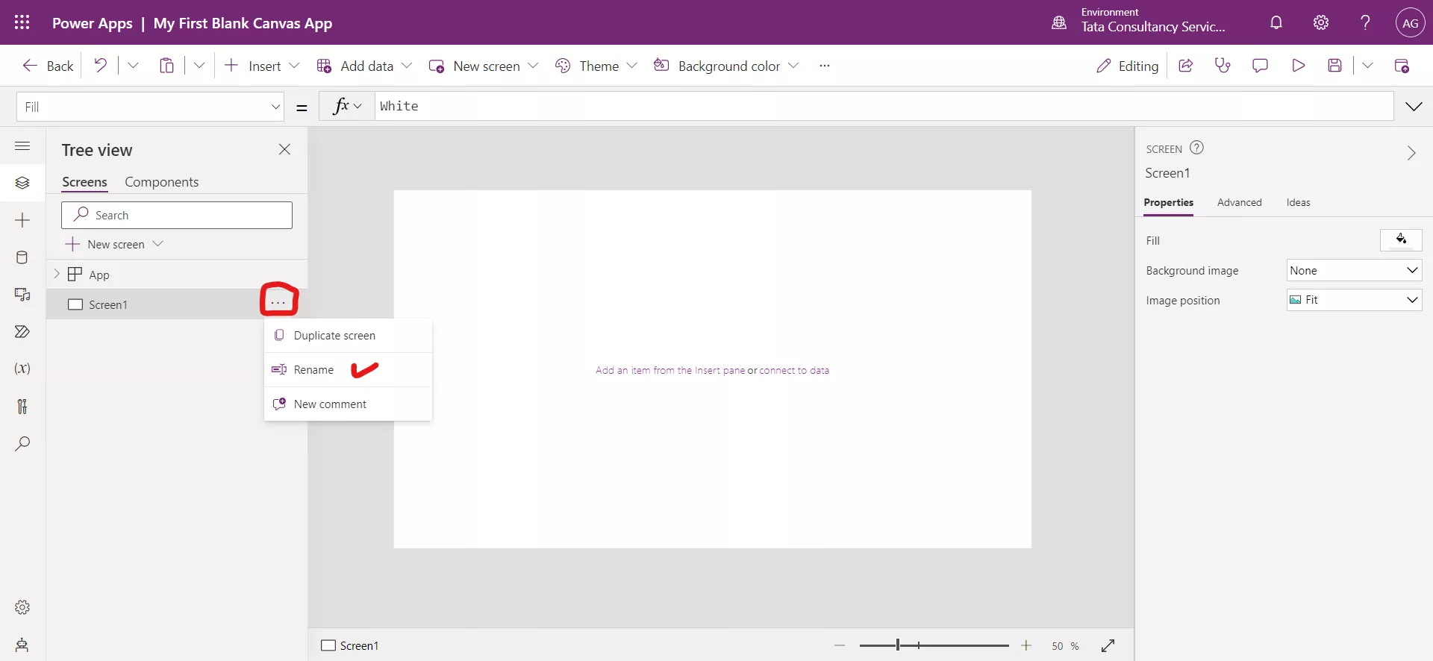This screenshot has height=661, width=1433.
Task: Choose New comment from context menu
Action: tap(348, 404)
